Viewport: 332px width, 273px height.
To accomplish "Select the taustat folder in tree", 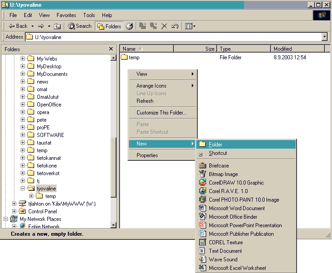I will [x=44, y=143].
